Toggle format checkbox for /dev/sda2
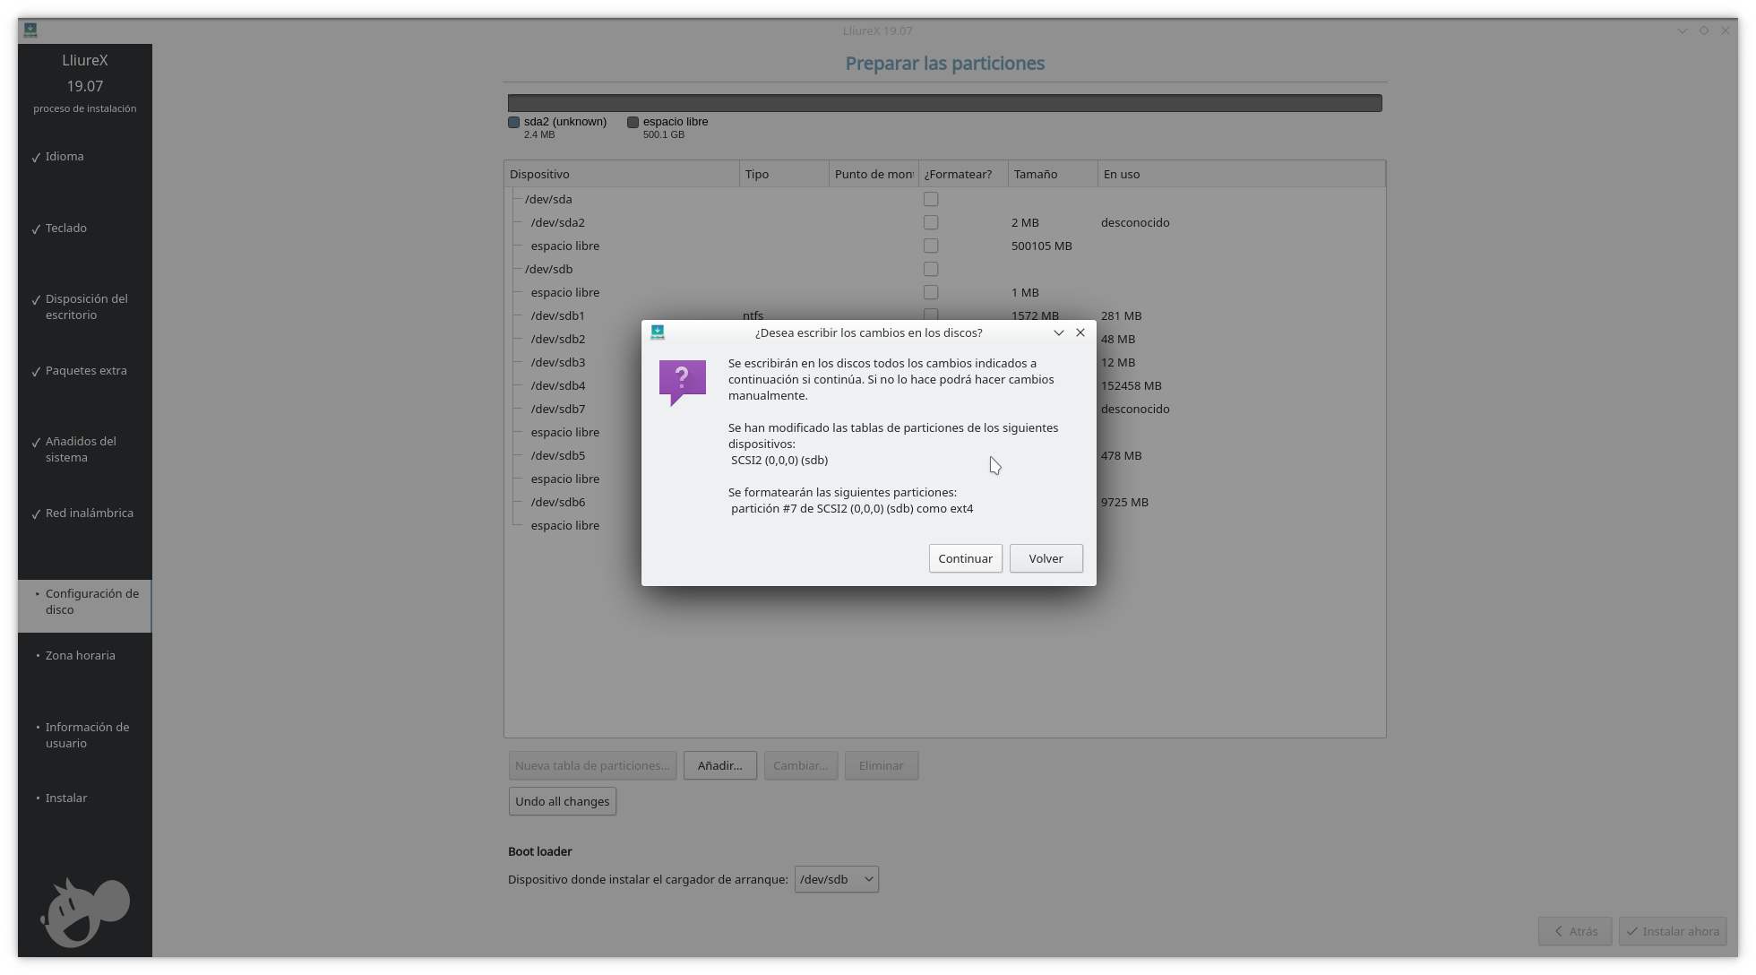This screenshot has width=1756, height=975. tap(931, 222)
